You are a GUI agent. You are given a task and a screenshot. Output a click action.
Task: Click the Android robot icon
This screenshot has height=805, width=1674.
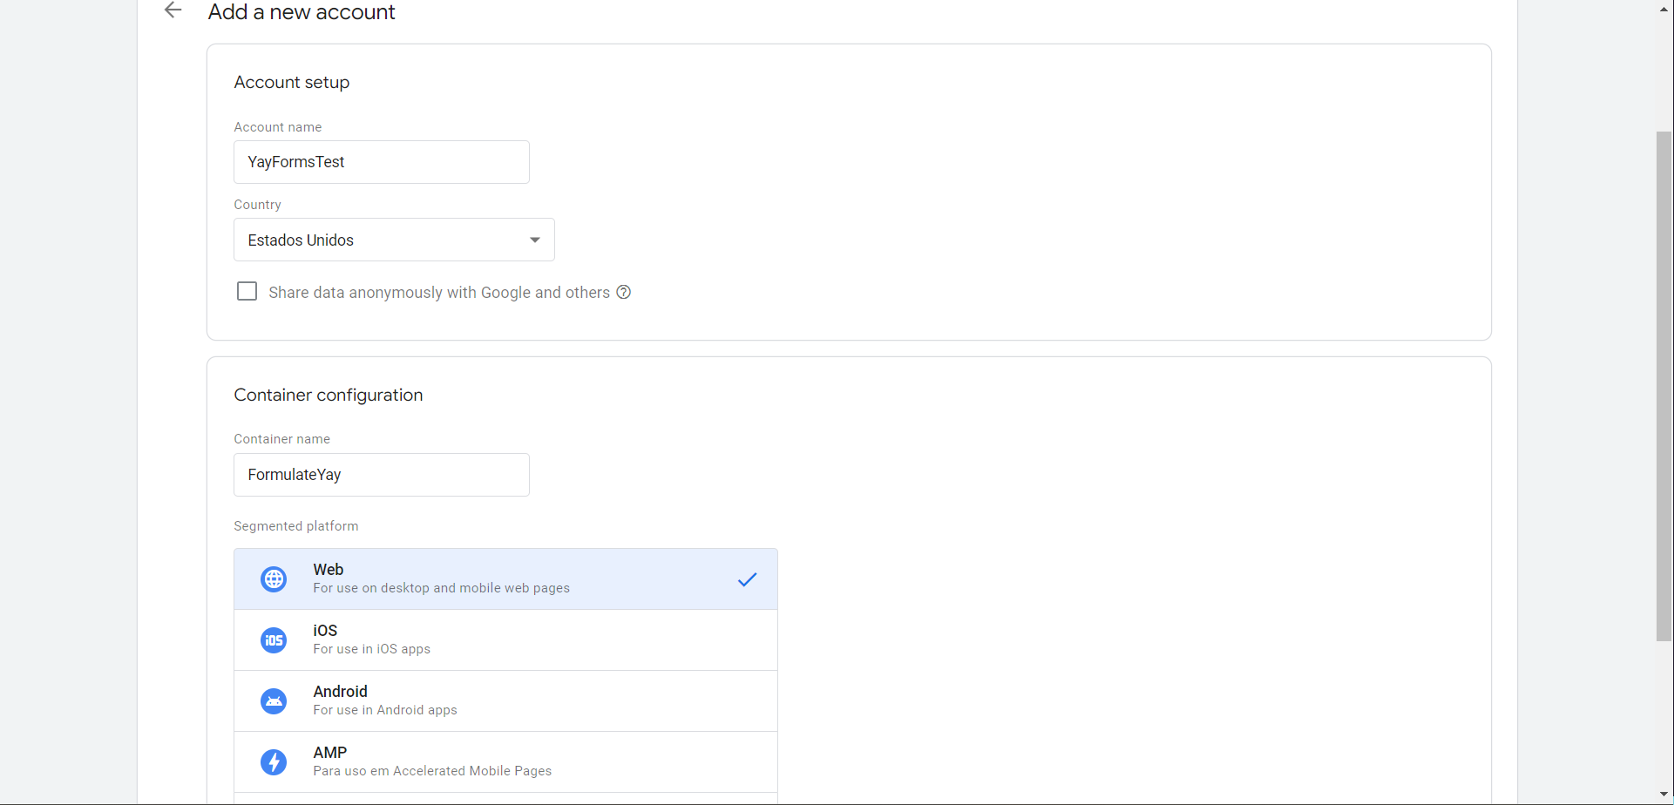[274, 700]
